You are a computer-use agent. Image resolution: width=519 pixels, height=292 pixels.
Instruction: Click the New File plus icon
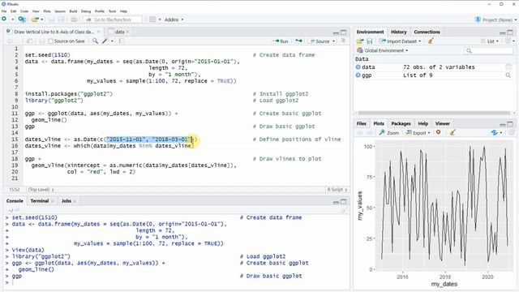(4, 19)
